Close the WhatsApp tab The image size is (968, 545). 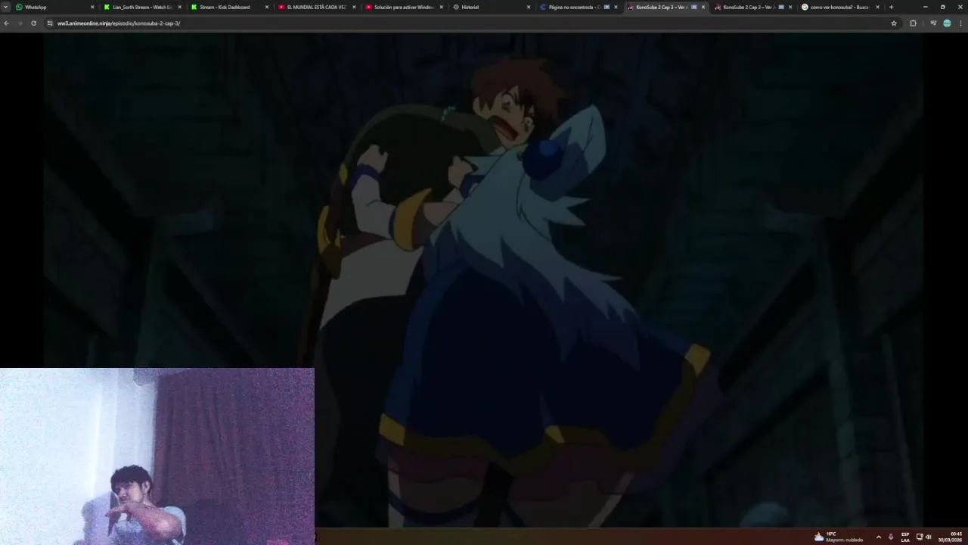coord(92,7)
